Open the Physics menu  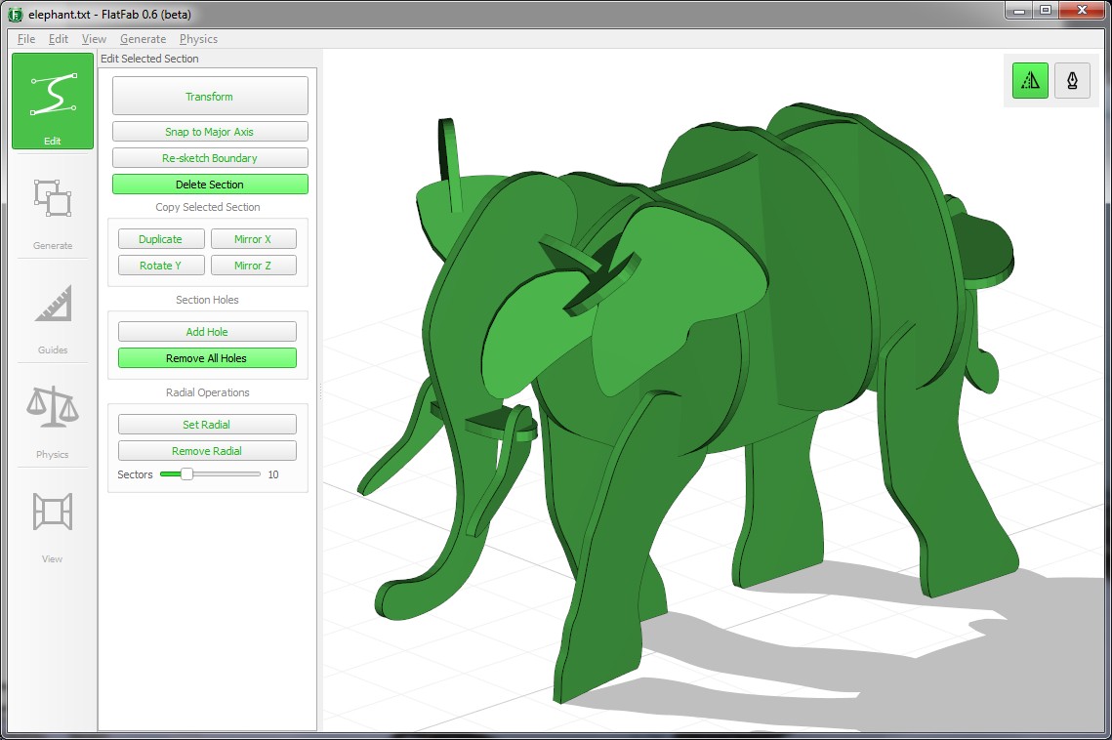pos(198,39)
